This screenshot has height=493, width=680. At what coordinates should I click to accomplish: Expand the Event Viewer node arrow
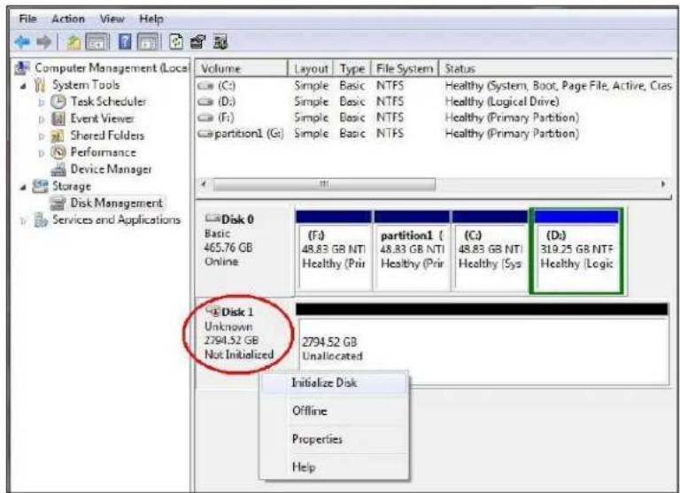click(42, 119)
